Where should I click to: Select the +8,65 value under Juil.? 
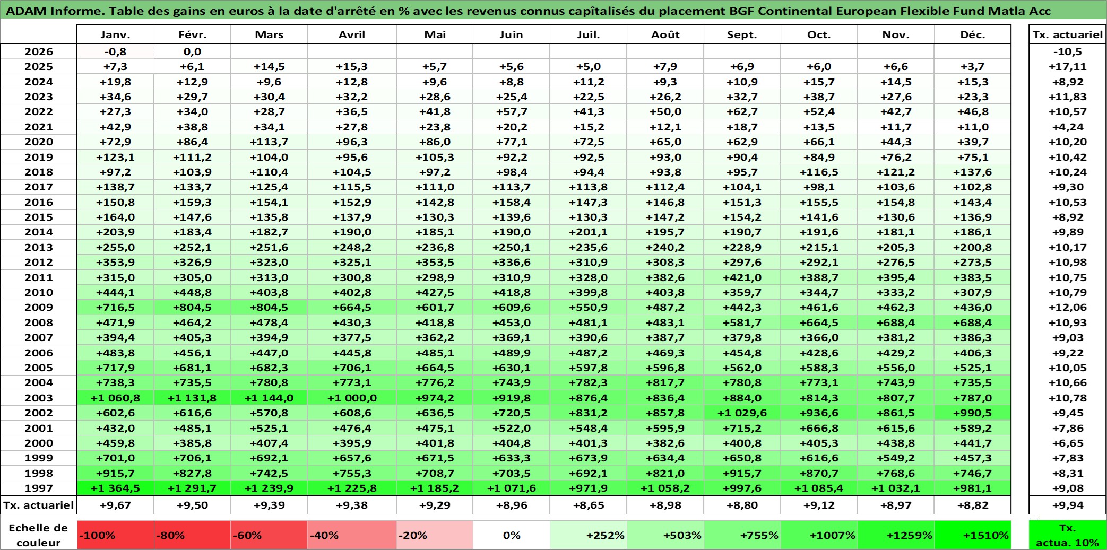pos(589,505)
